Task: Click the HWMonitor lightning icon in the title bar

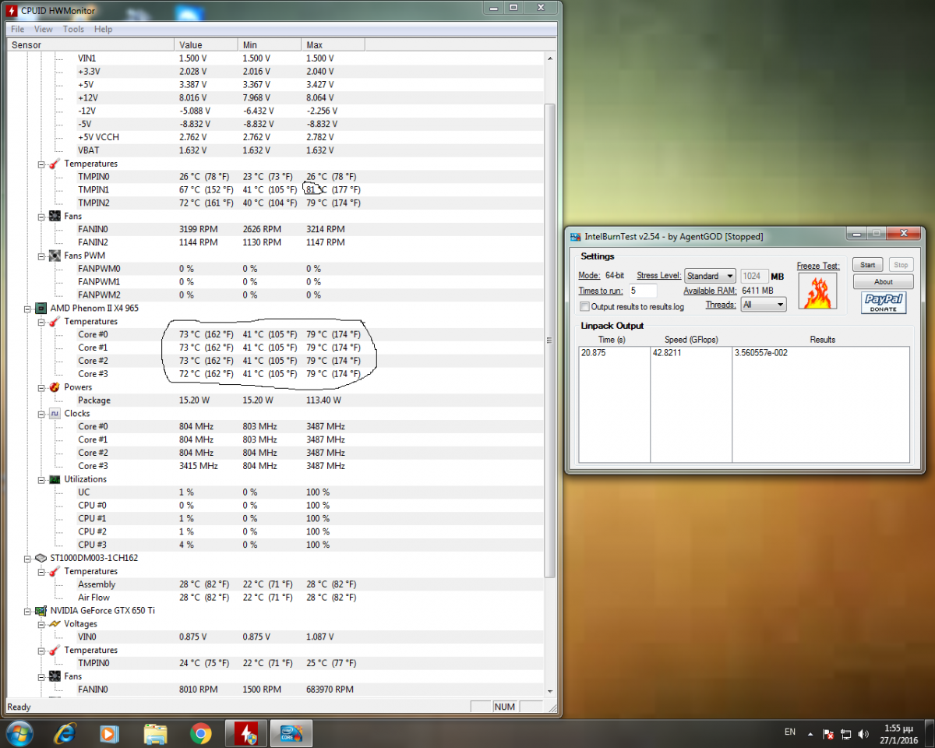Action: (12, 9)
